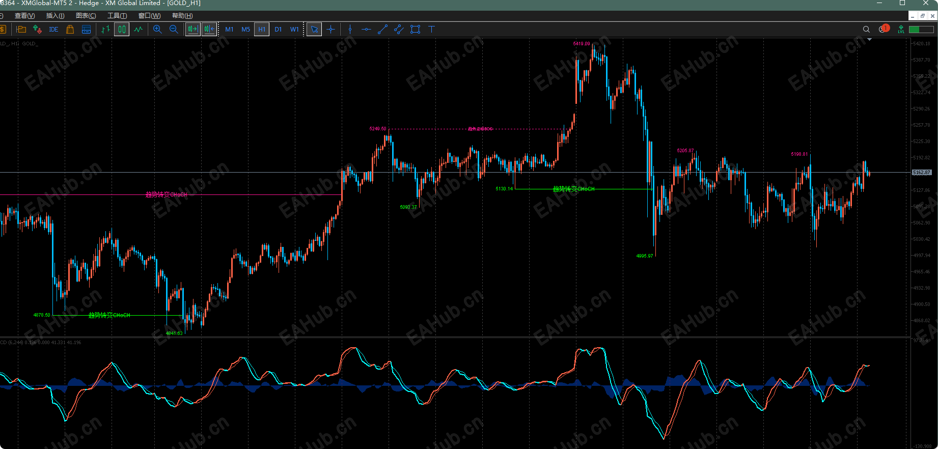Click the 5198.81 price label
The image size is (938, 449).
coord(799,154)
